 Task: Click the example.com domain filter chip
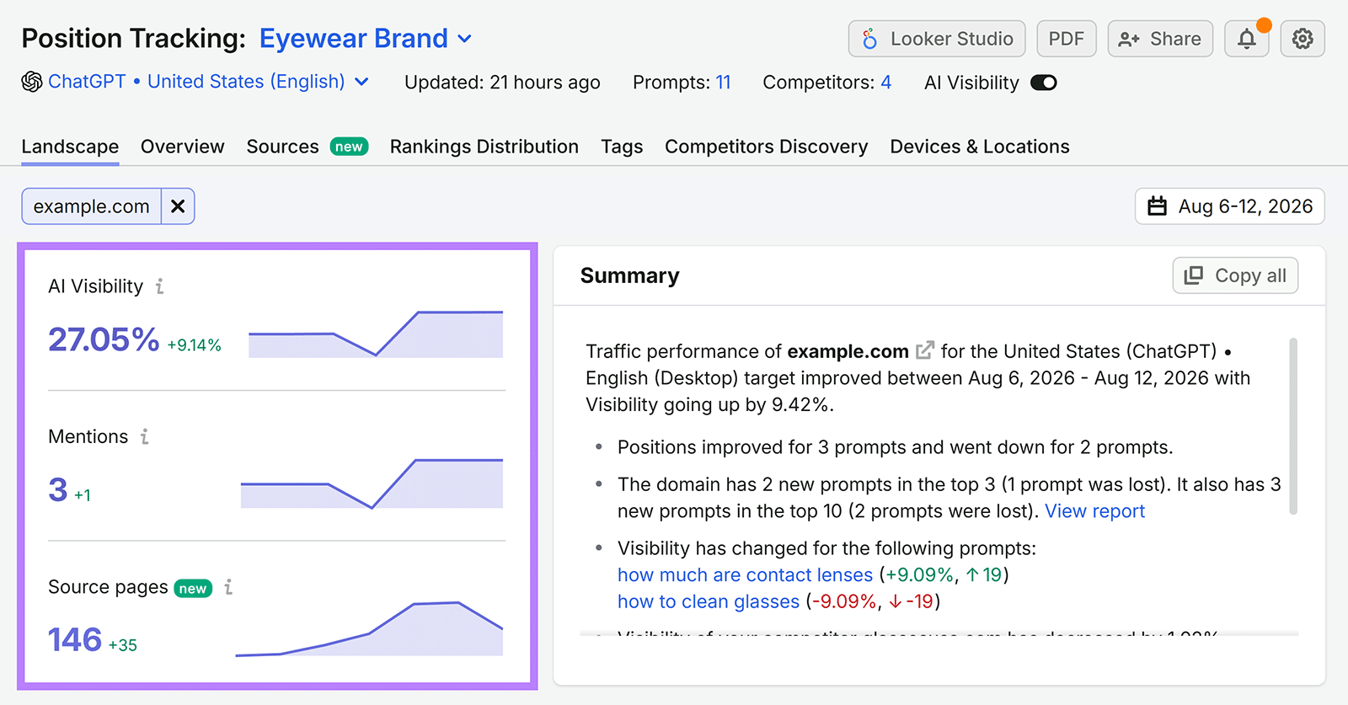coord(92,206)
